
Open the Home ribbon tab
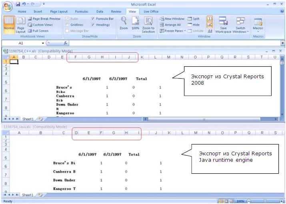point(22,12)
